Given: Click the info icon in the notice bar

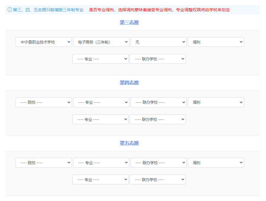Looking at the screenshot, I should [x=10, y=10].
